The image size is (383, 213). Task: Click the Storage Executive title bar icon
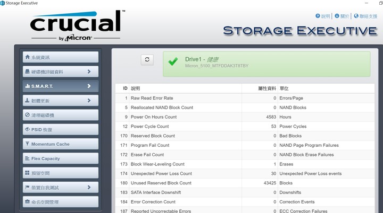[x=3, y=3]
